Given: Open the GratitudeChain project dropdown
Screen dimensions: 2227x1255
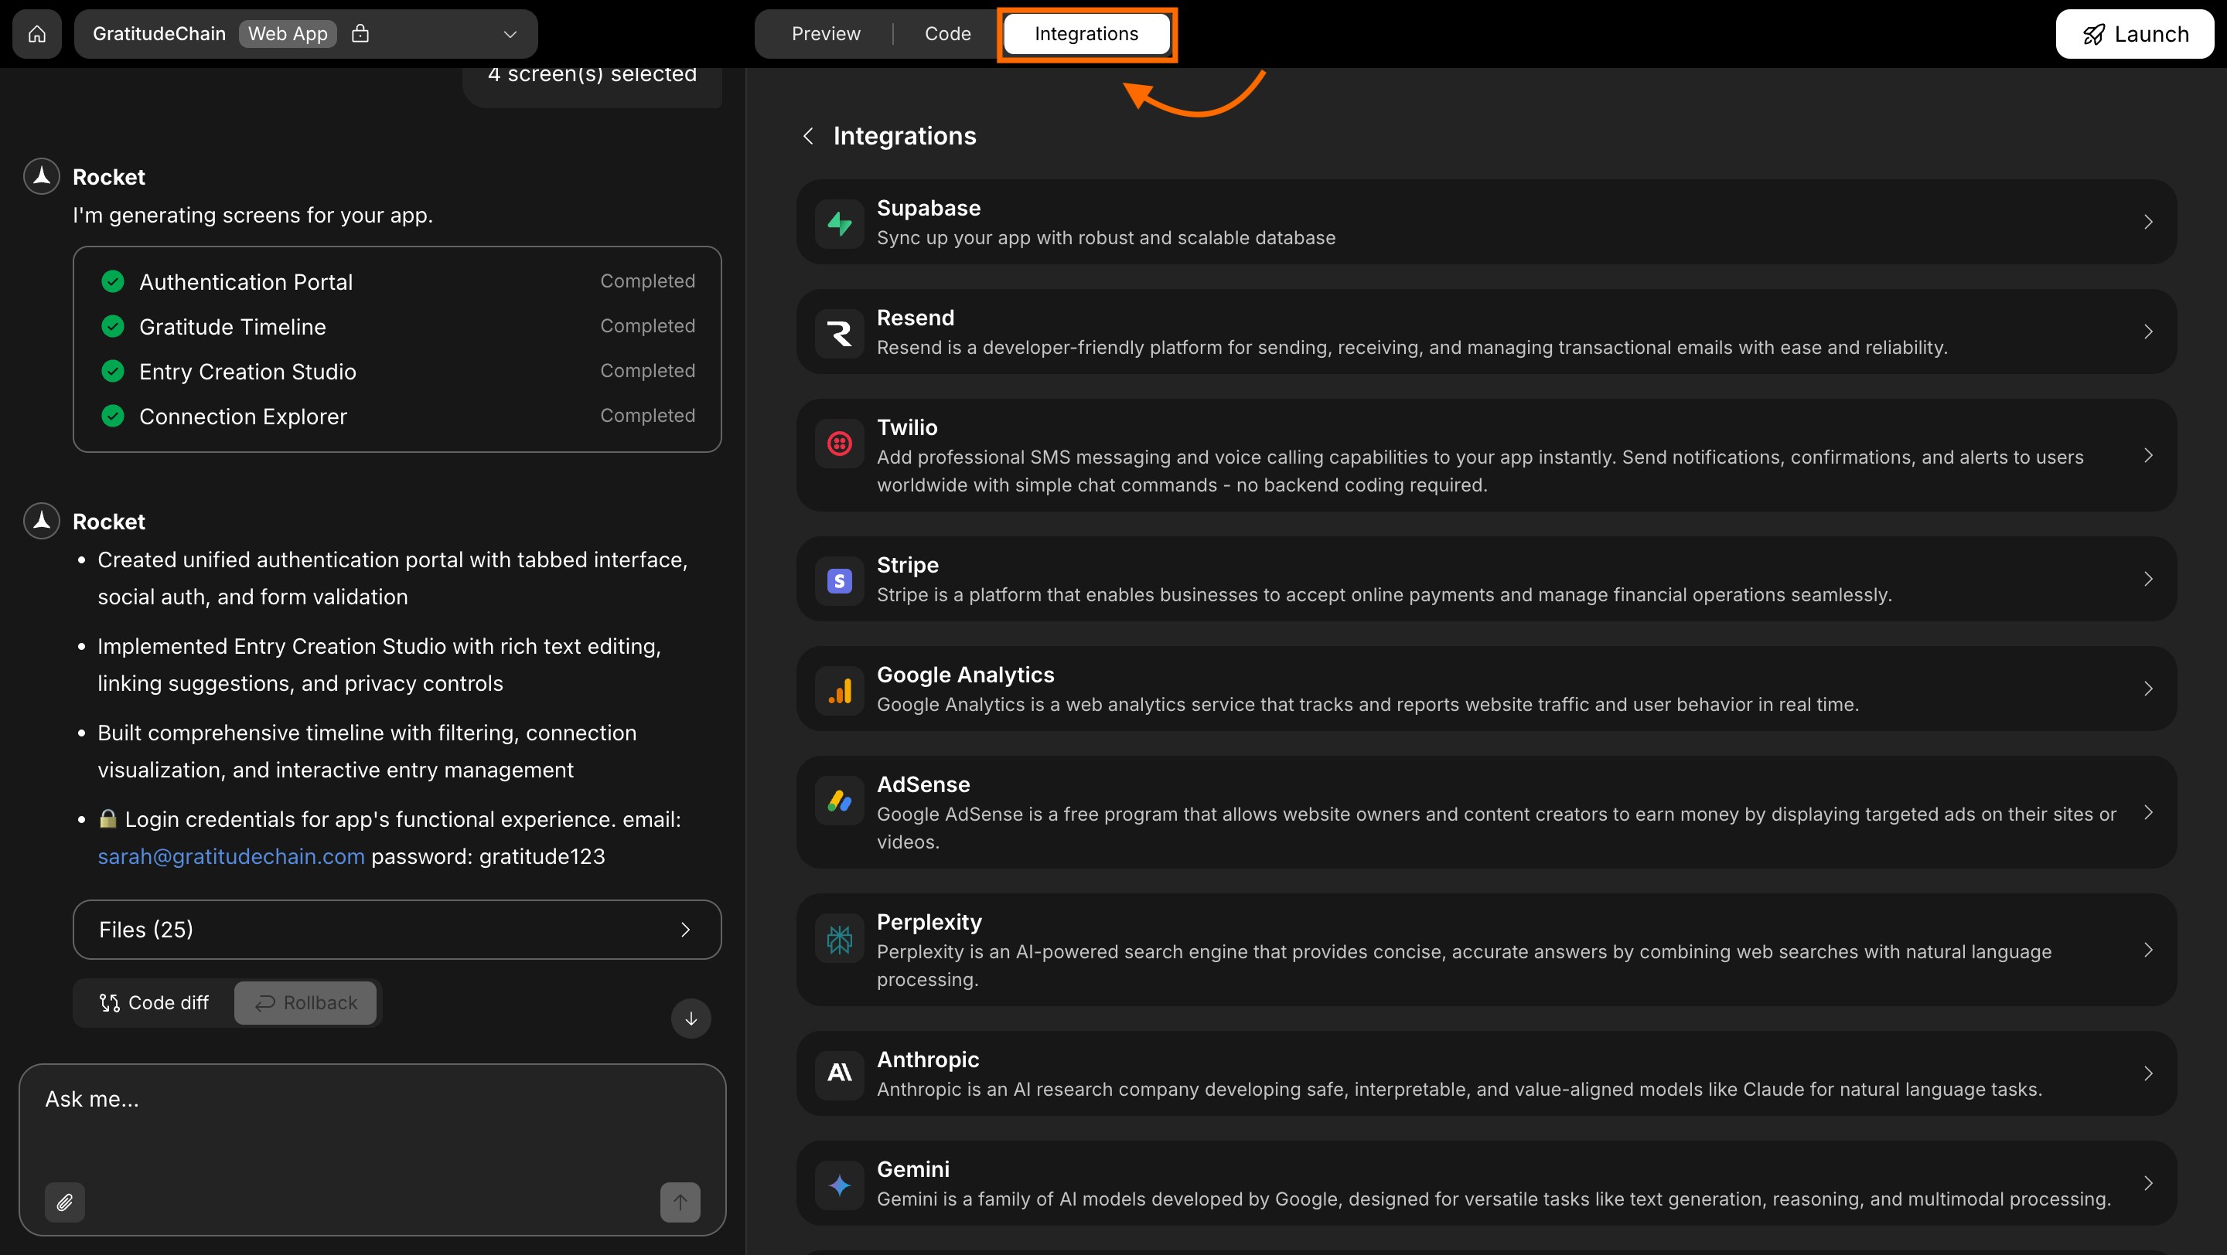Looking at the screenshot, I should tap(510, 34).
